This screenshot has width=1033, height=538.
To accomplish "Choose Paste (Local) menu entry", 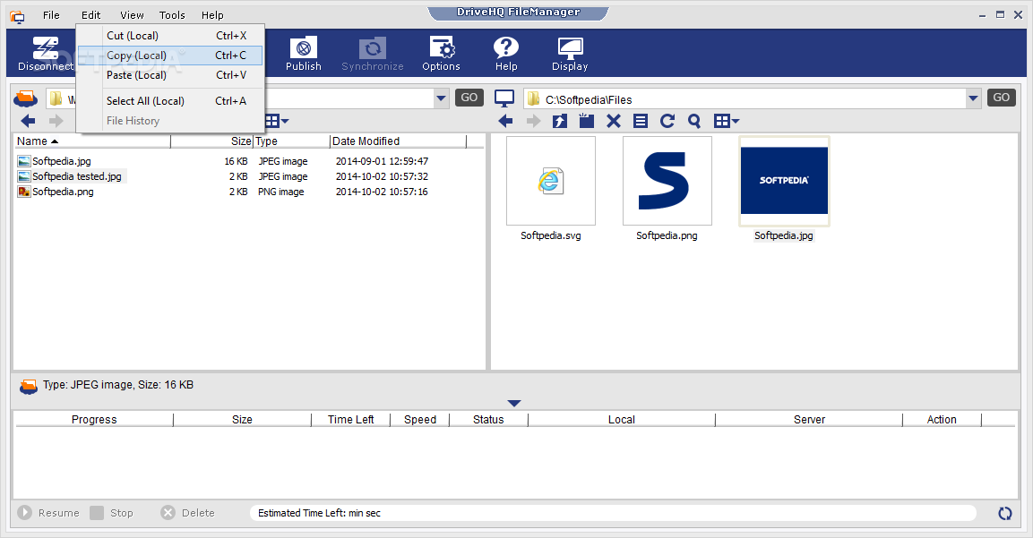I will (170, 75).
